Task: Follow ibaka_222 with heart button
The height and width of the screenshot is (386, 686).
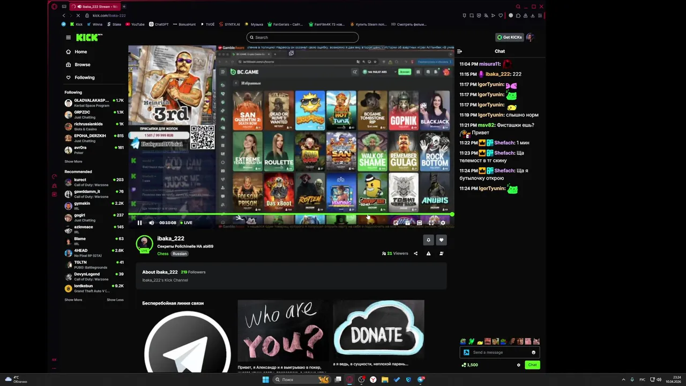Action: (441, 240)
